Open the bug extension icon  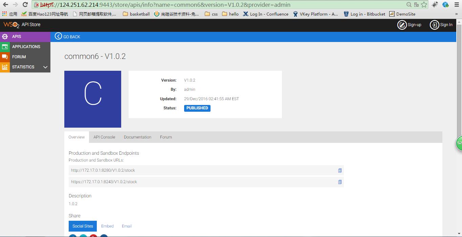tap(435, 4)
